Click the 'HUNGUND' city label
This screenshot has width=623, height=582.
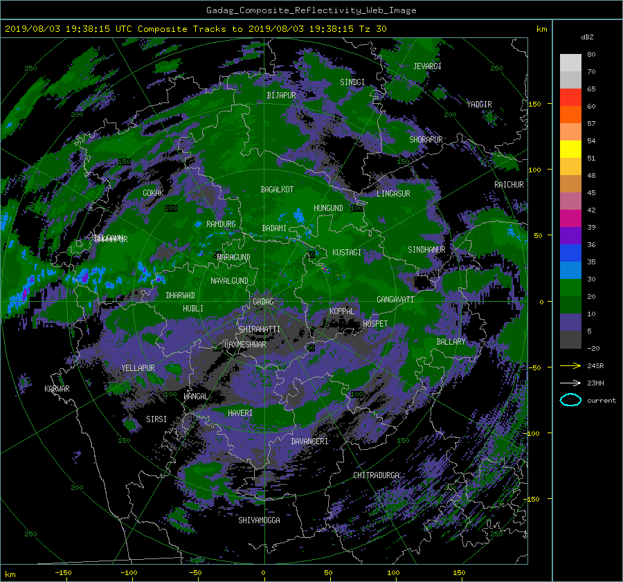328,208
